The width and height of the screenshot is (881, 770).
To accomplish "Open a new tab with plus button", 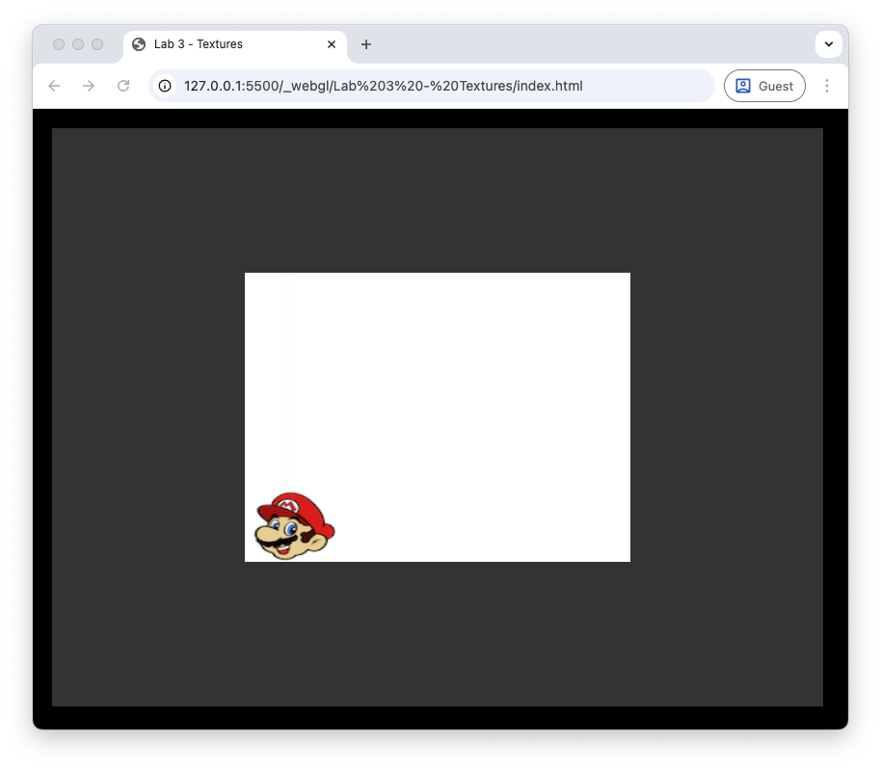I will (x=366, y=44).
